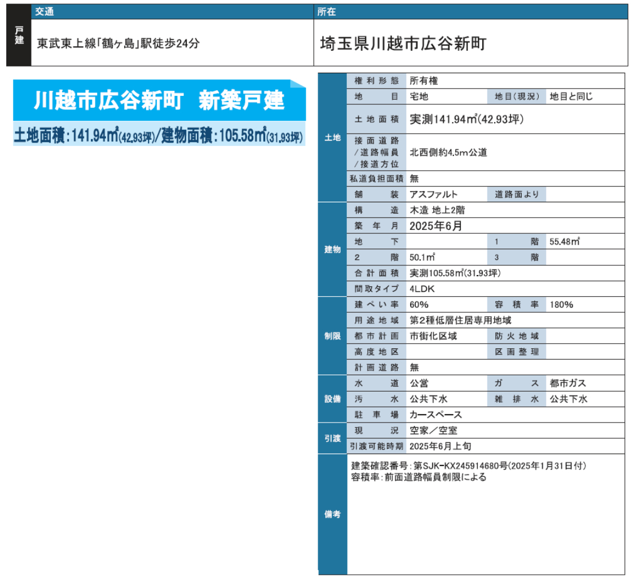Select the value アスファルト
Screen dimensions: 634x577
pyautogui.click(x=433, y=194)
